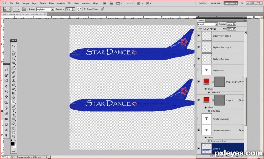Viewport: 264px width, 159px height.
Task: Select Essentials workspace
Action: (x=231, y=3)
